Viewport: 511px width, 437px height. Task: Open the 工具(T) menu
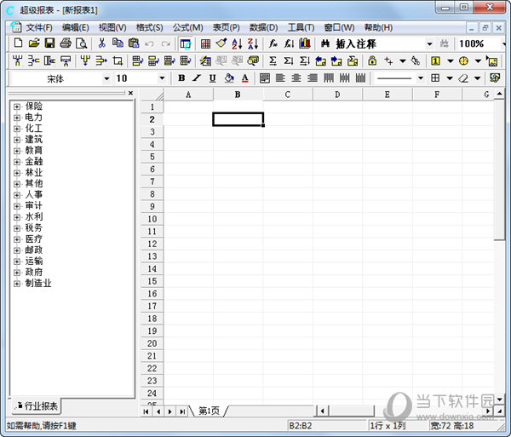click(x=301, y=28)
